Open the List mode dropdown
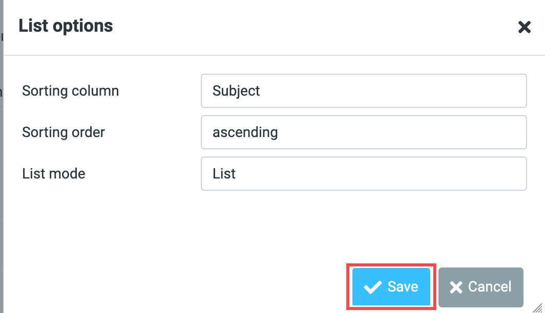 pyautogui.click(x=364, y=174)
